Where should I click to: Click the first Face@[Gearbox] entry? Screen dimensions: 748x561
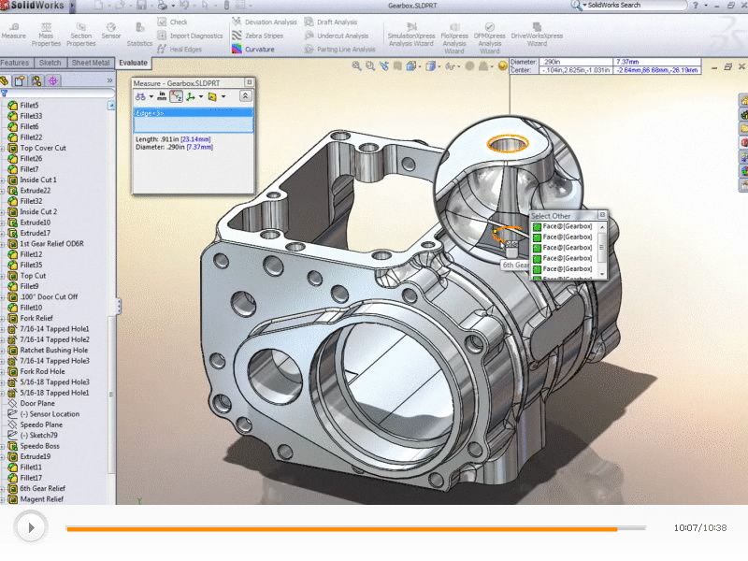pos(567,226)
